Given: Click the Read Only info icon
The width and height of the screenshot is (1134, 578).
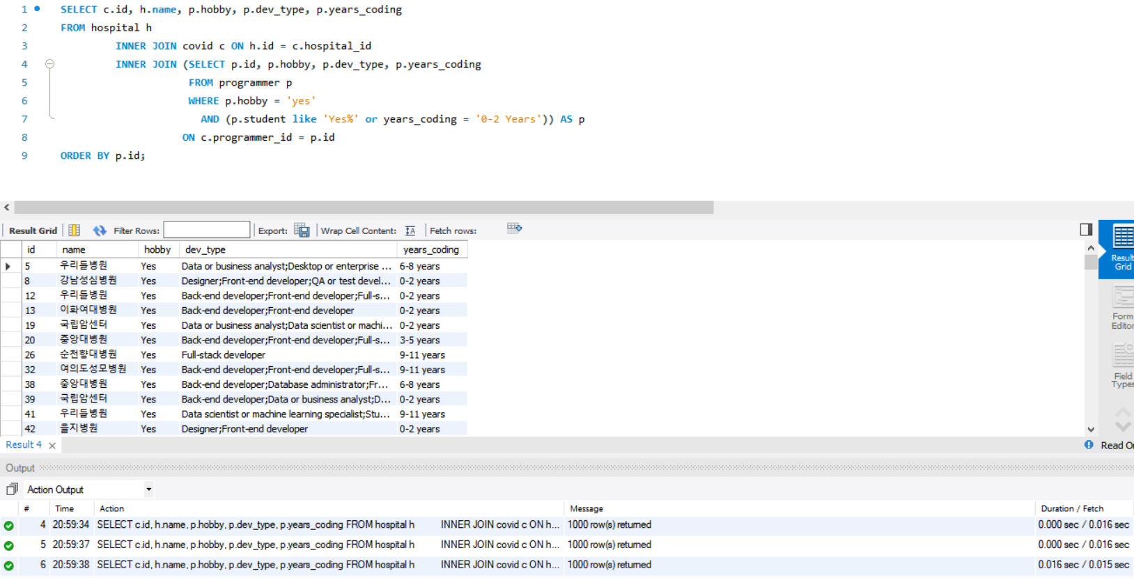Looking at the screenshot, I should tap(1089, 445).
